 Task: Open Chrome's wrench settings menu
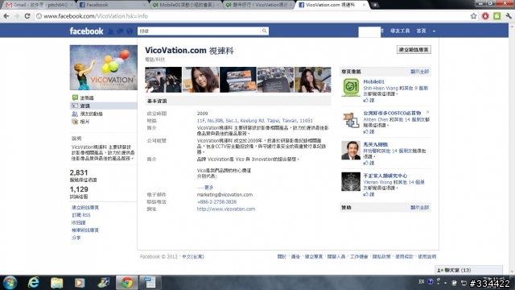coord(509,16)
